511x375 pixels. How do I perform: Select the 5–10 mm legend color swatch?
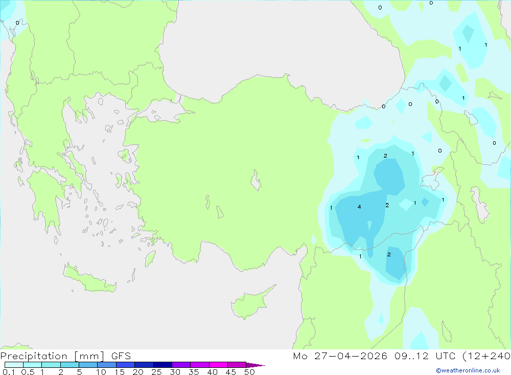(x=88, y=365)
